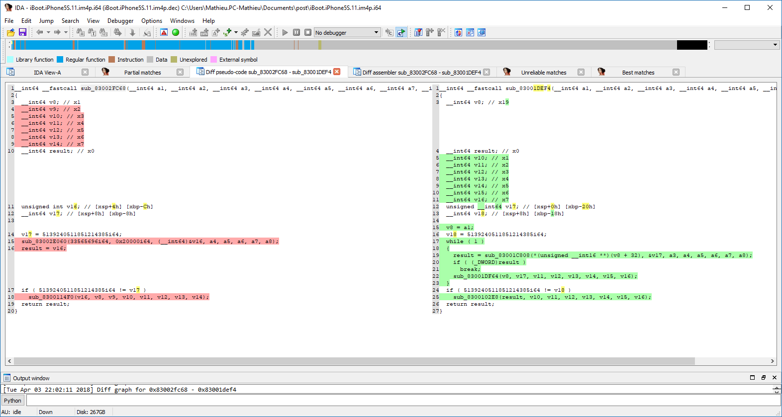
Task: Click the Python command input field
Action: [398, 401]
